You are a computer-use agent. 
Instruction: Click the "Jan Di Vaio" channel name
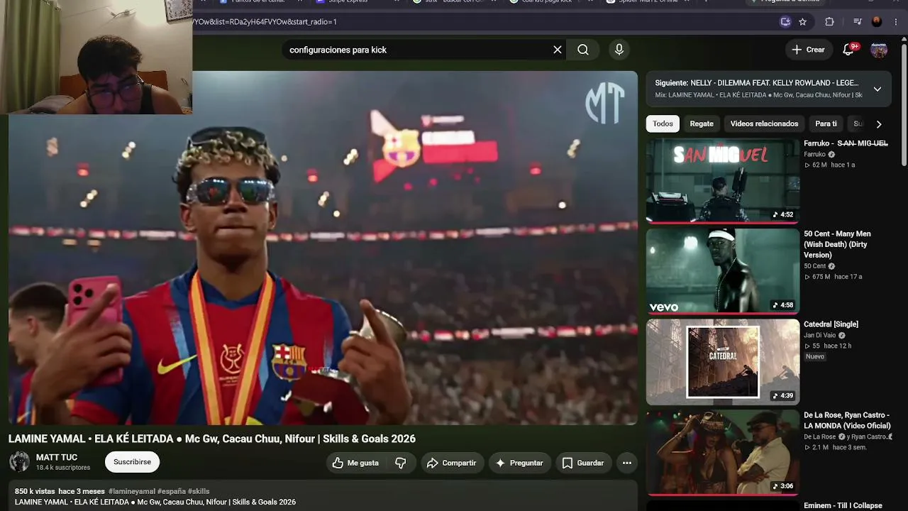point(819,335)
